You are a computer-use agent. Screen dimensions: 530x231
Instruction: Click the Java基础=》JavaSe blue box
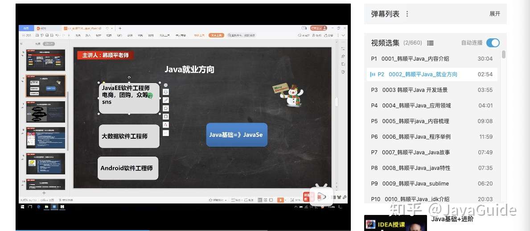(237, 135)
